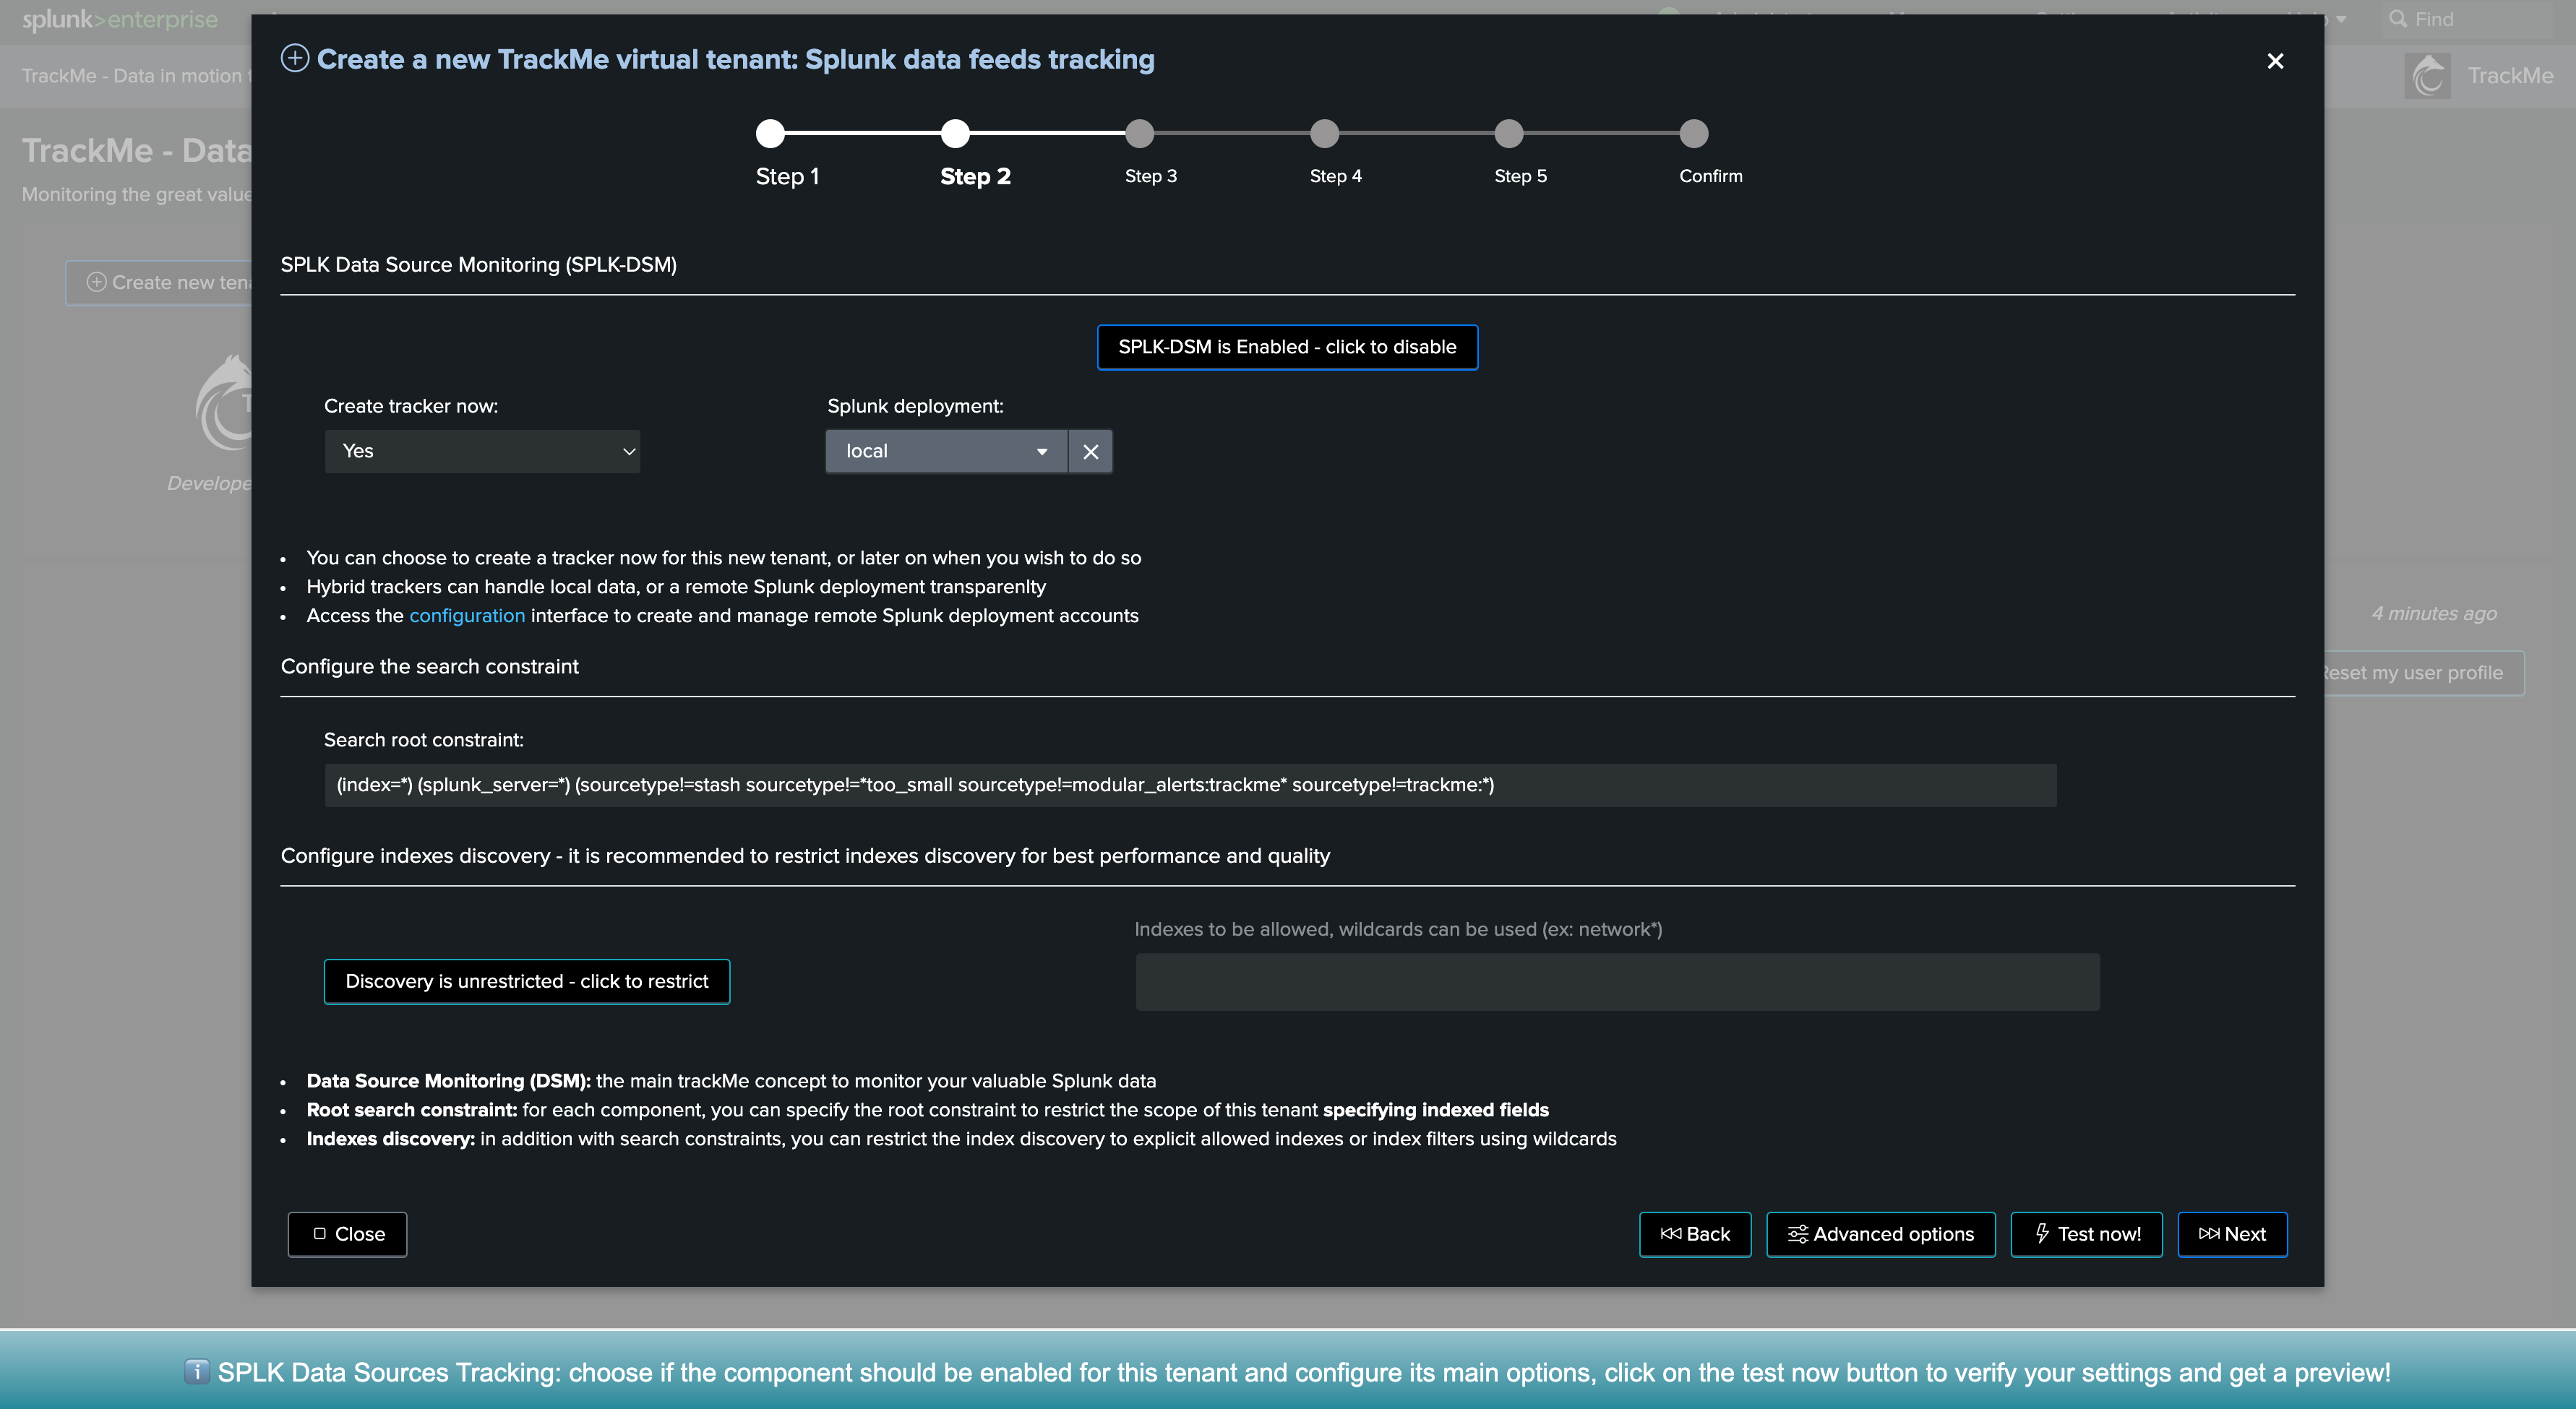Toggle SPLK-DSM enabled button to disable
The height and width of the screenshot is (1409, 2576).
coord(1287,347)
